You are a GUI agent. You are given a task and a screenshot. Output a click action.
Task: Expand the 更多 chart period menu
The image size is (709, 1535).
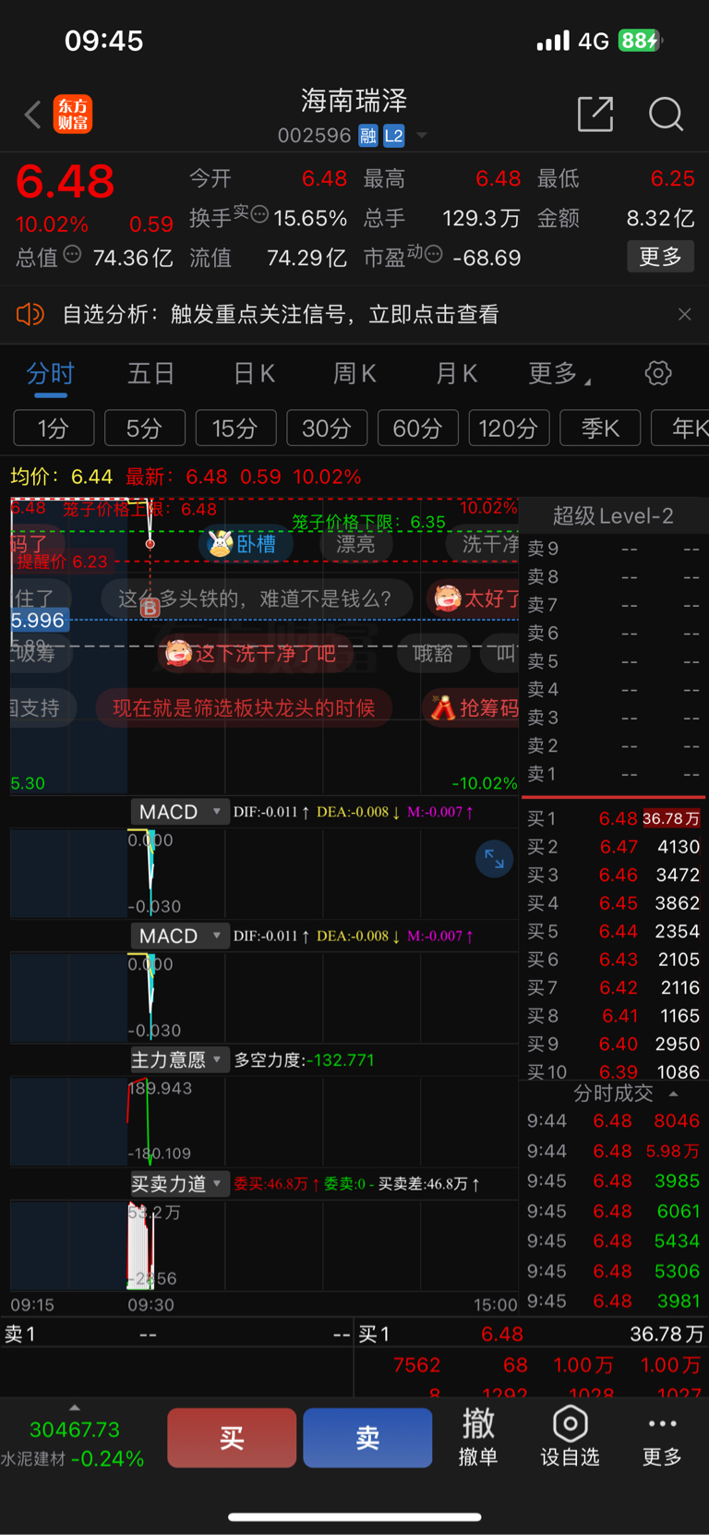point(559,374)
